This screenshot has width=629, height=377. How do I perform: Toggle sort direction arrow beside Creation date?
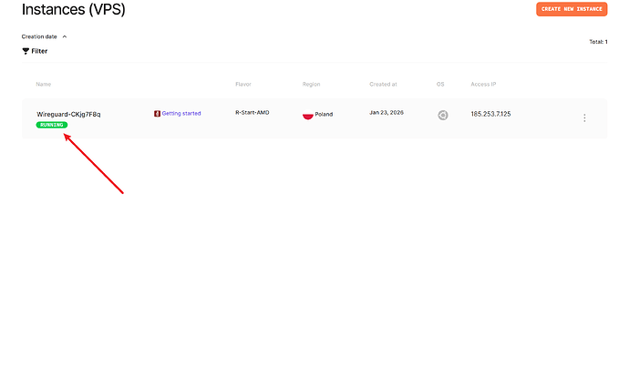65,36
